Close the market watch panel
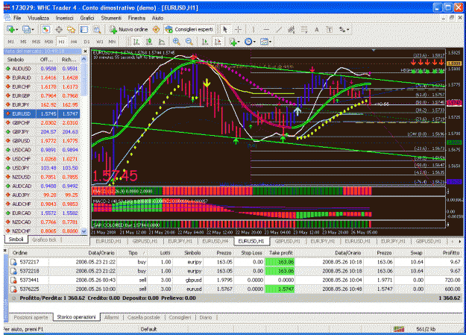 pos(85,51)
